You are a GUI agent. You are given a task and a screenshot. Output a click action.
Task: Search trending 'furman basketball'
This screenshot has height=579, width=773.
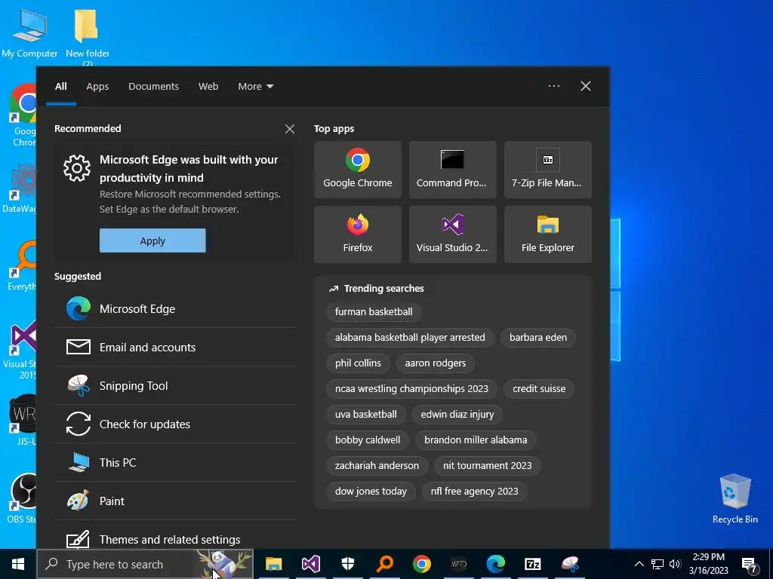click(x=374, y=311)
